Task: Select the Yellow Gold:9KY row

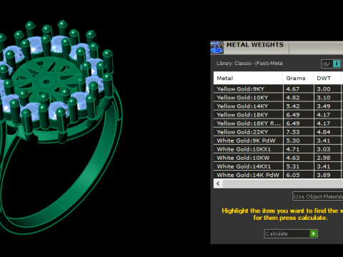Action: click(x=278, y=89)
